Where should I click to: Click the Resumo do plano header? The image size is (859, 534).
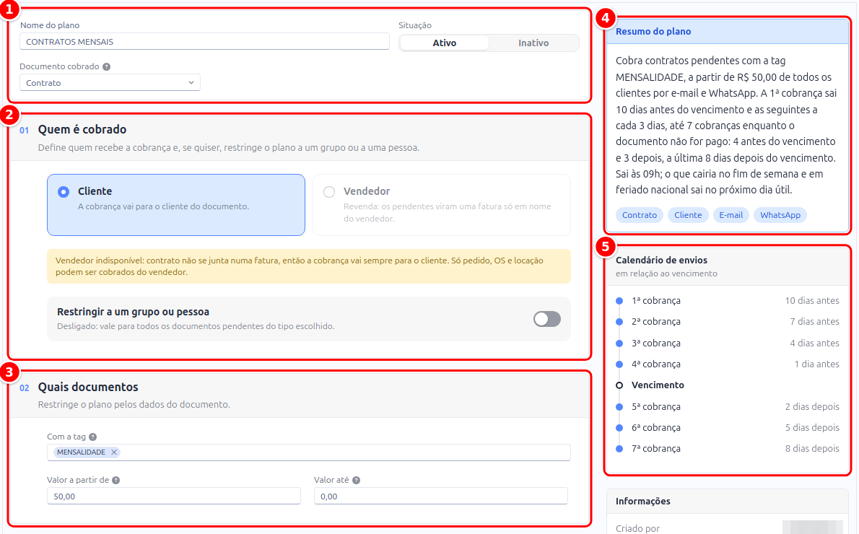(727, 32)
